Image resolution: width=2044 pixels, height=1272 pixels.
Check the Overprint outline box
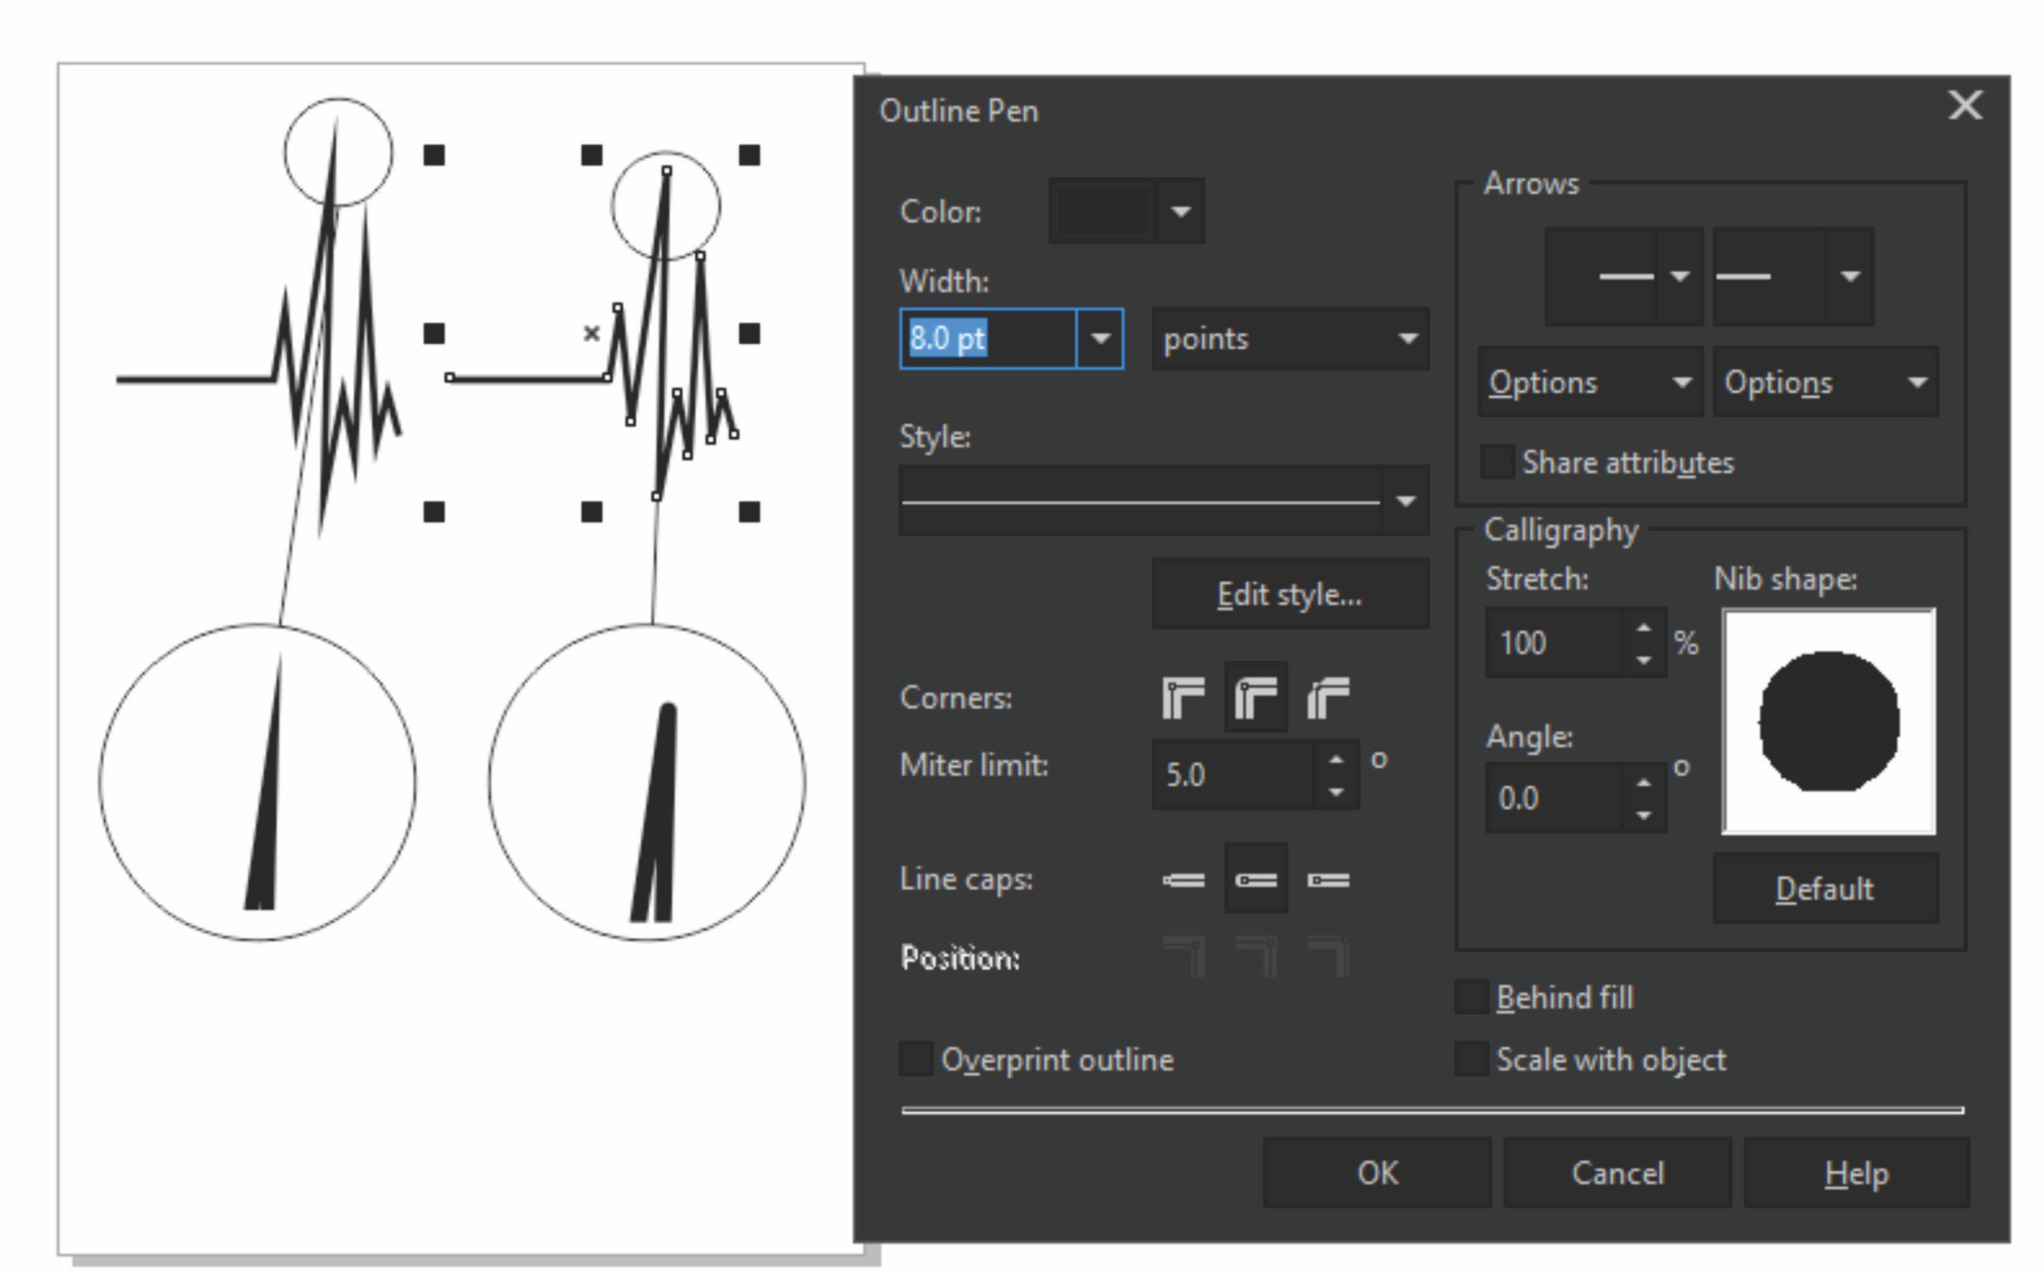916,1059
